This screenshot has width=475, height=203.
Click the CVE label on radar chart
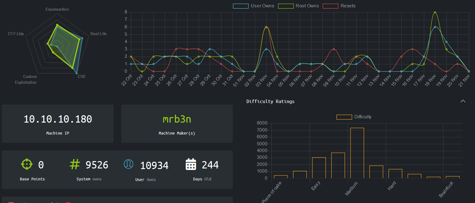(x=82, y=76)
